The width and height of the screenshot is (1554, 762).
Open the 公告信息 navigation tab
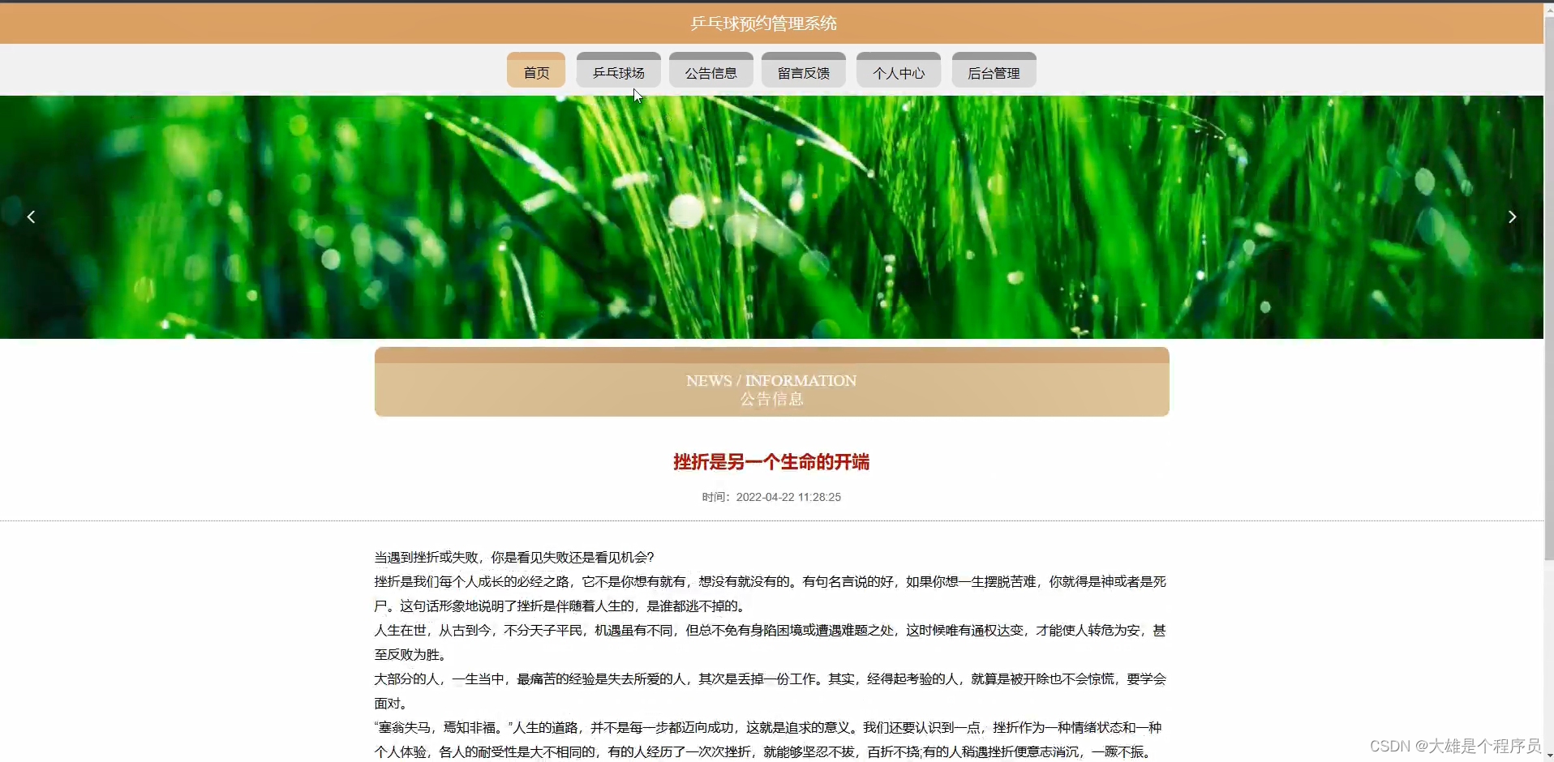[711, 71]
